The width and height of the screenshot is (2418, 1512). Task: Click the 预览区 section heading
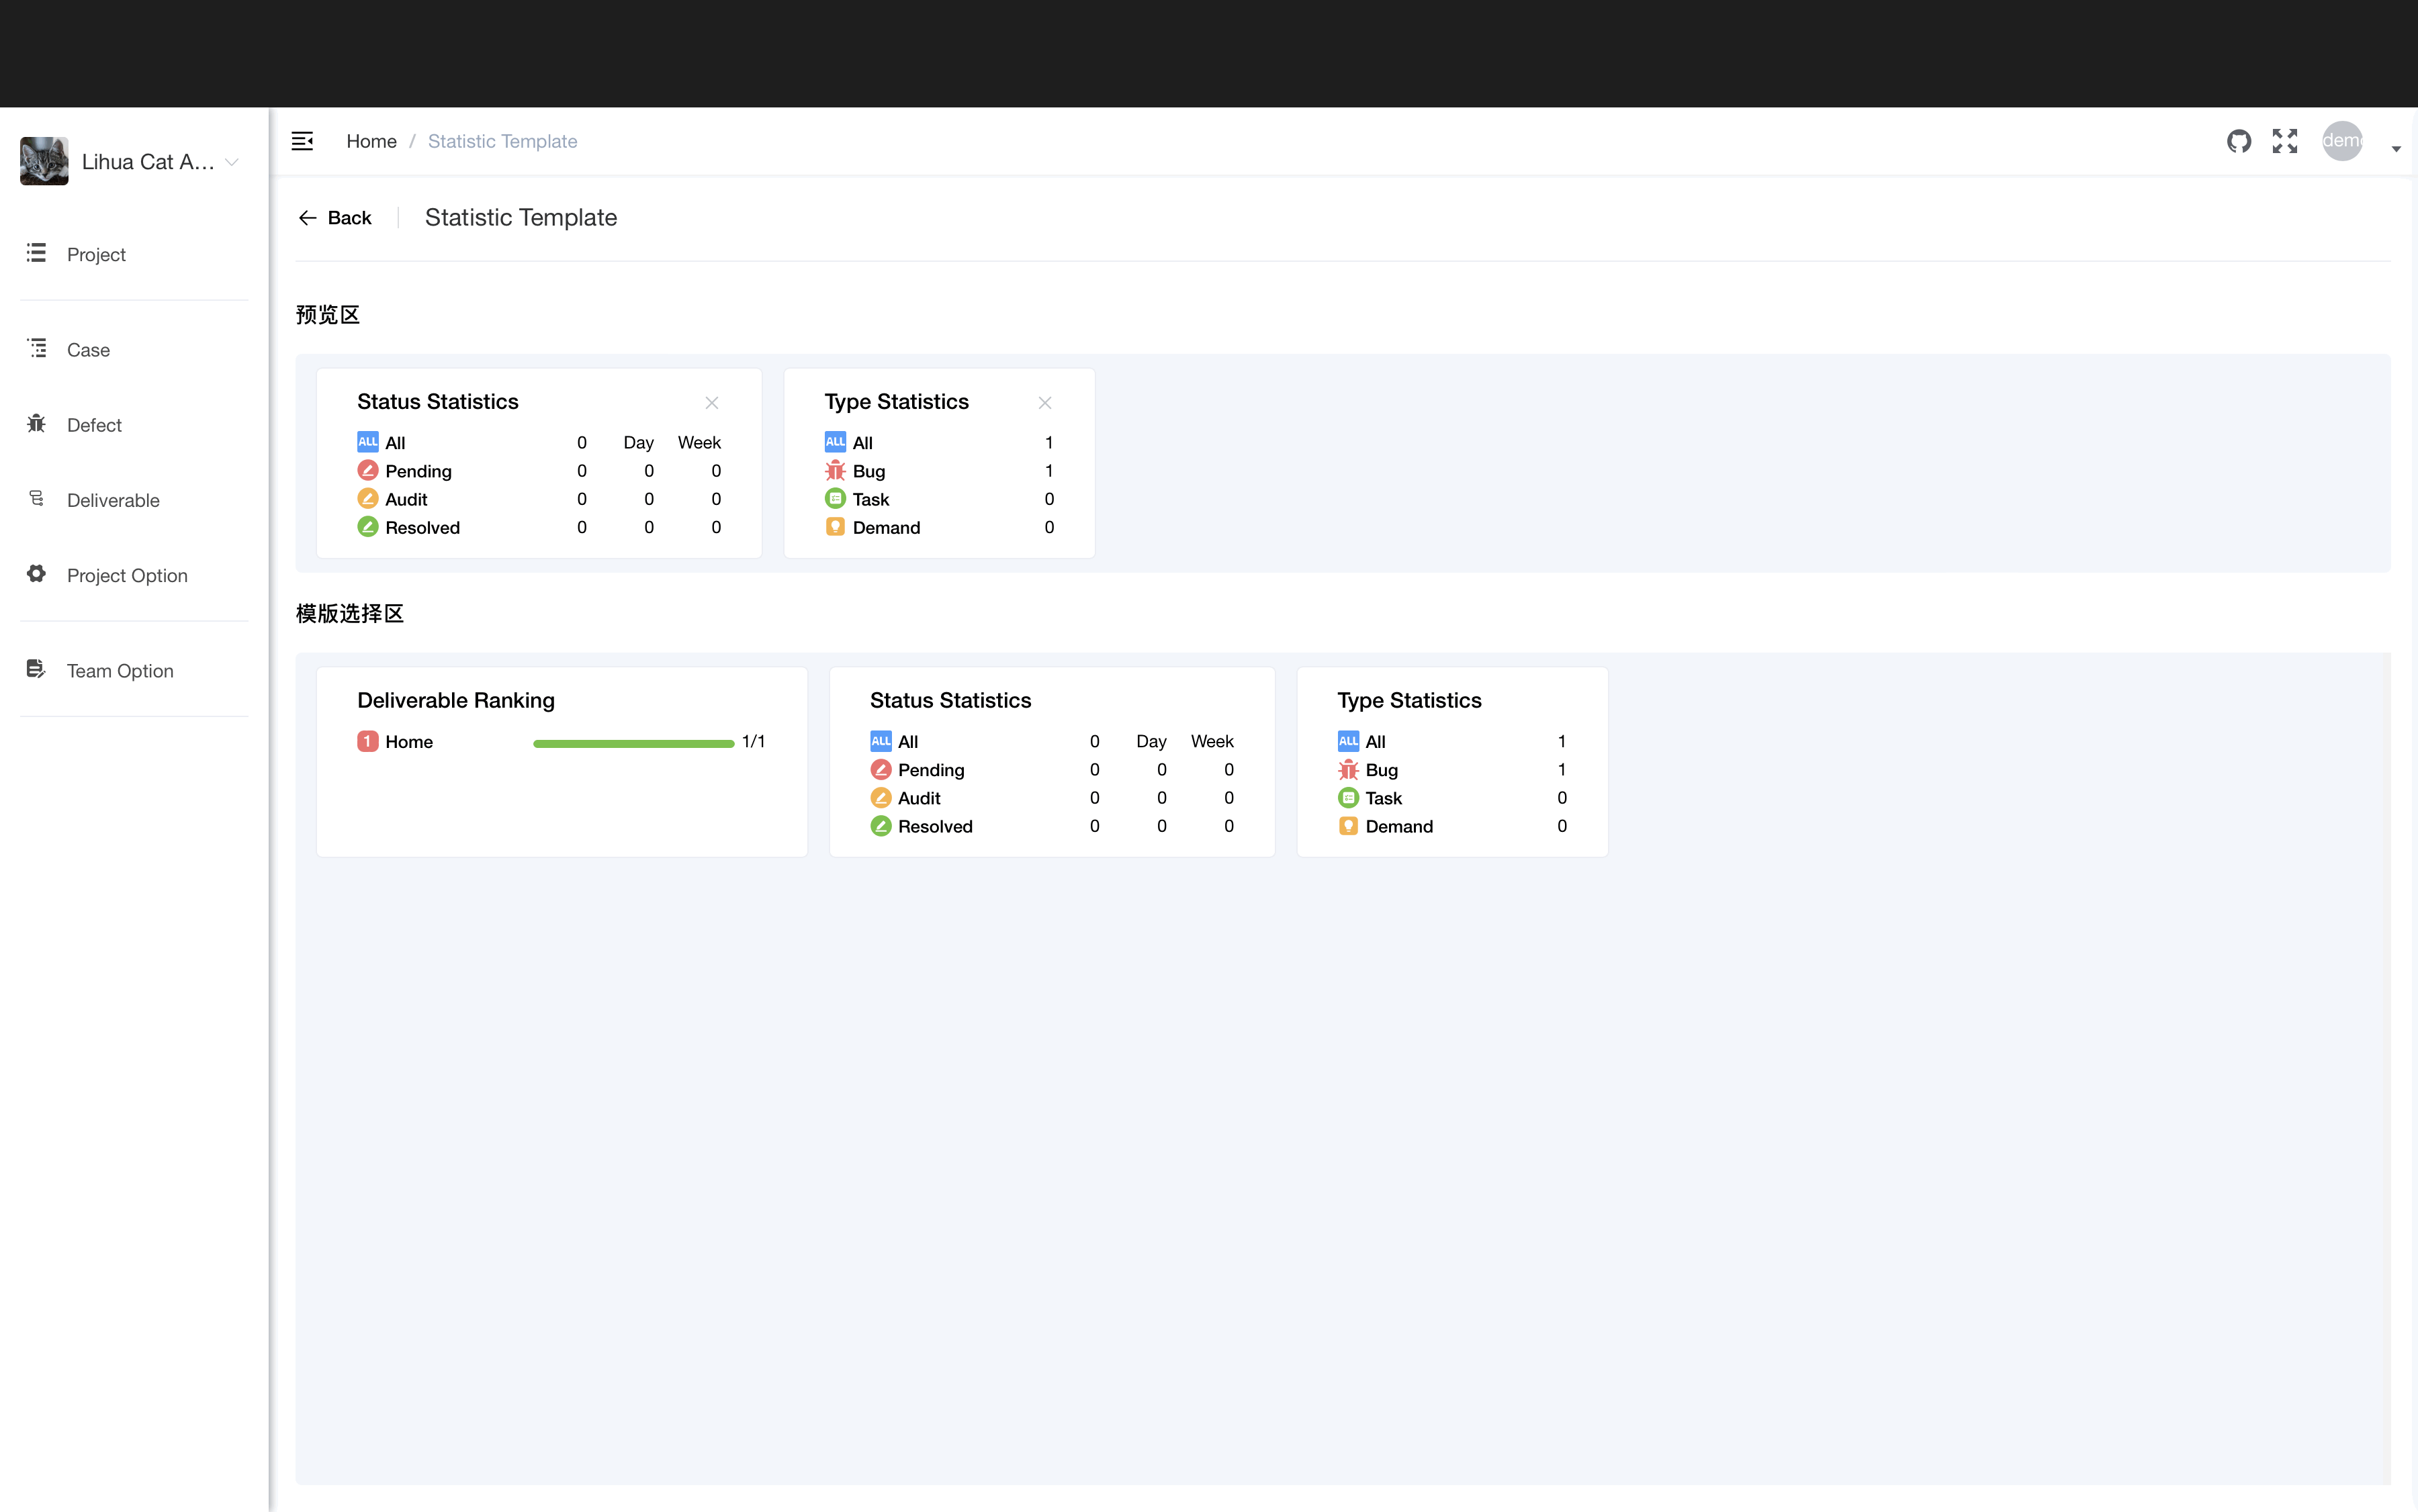(x=327, y=315)
